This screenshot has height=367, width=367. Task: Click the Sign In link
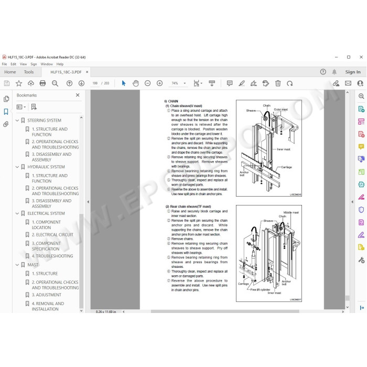[x=353, y=72]
